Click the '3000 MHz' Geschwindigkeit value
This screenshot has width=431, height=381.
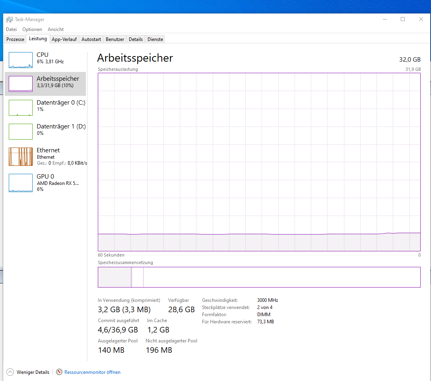point(268,300)
